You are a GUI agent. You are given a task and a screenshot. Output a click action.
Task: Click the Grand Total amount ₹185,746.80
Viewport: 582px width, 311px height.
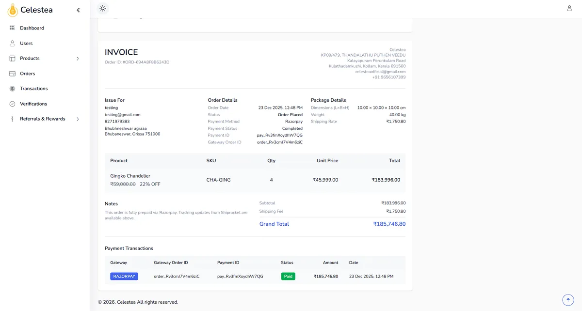click(x=389, y=224)
